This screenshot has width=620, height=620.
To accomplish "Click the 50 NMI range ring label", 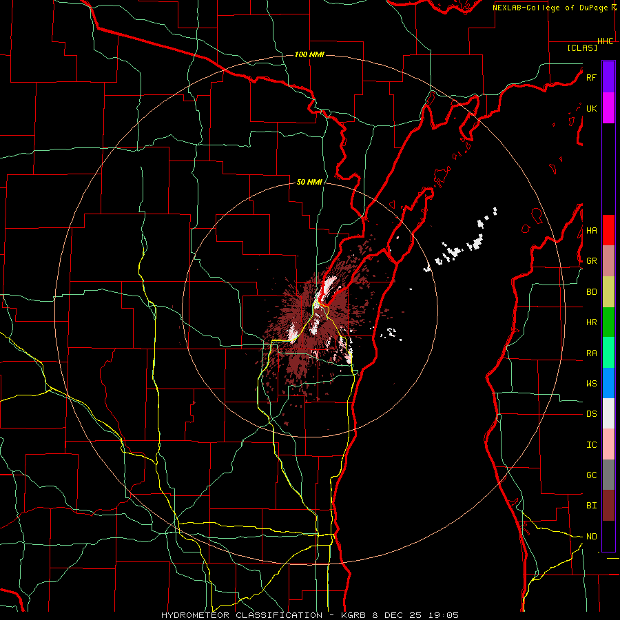I will point(309,183).
